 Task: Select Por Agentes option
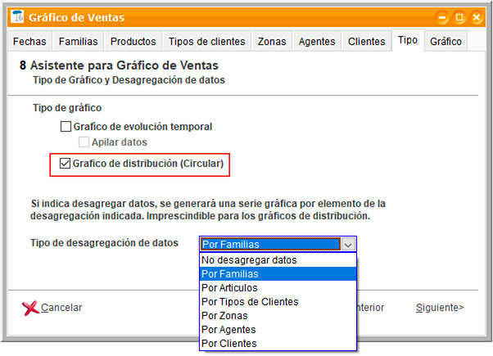click(278, 329)
